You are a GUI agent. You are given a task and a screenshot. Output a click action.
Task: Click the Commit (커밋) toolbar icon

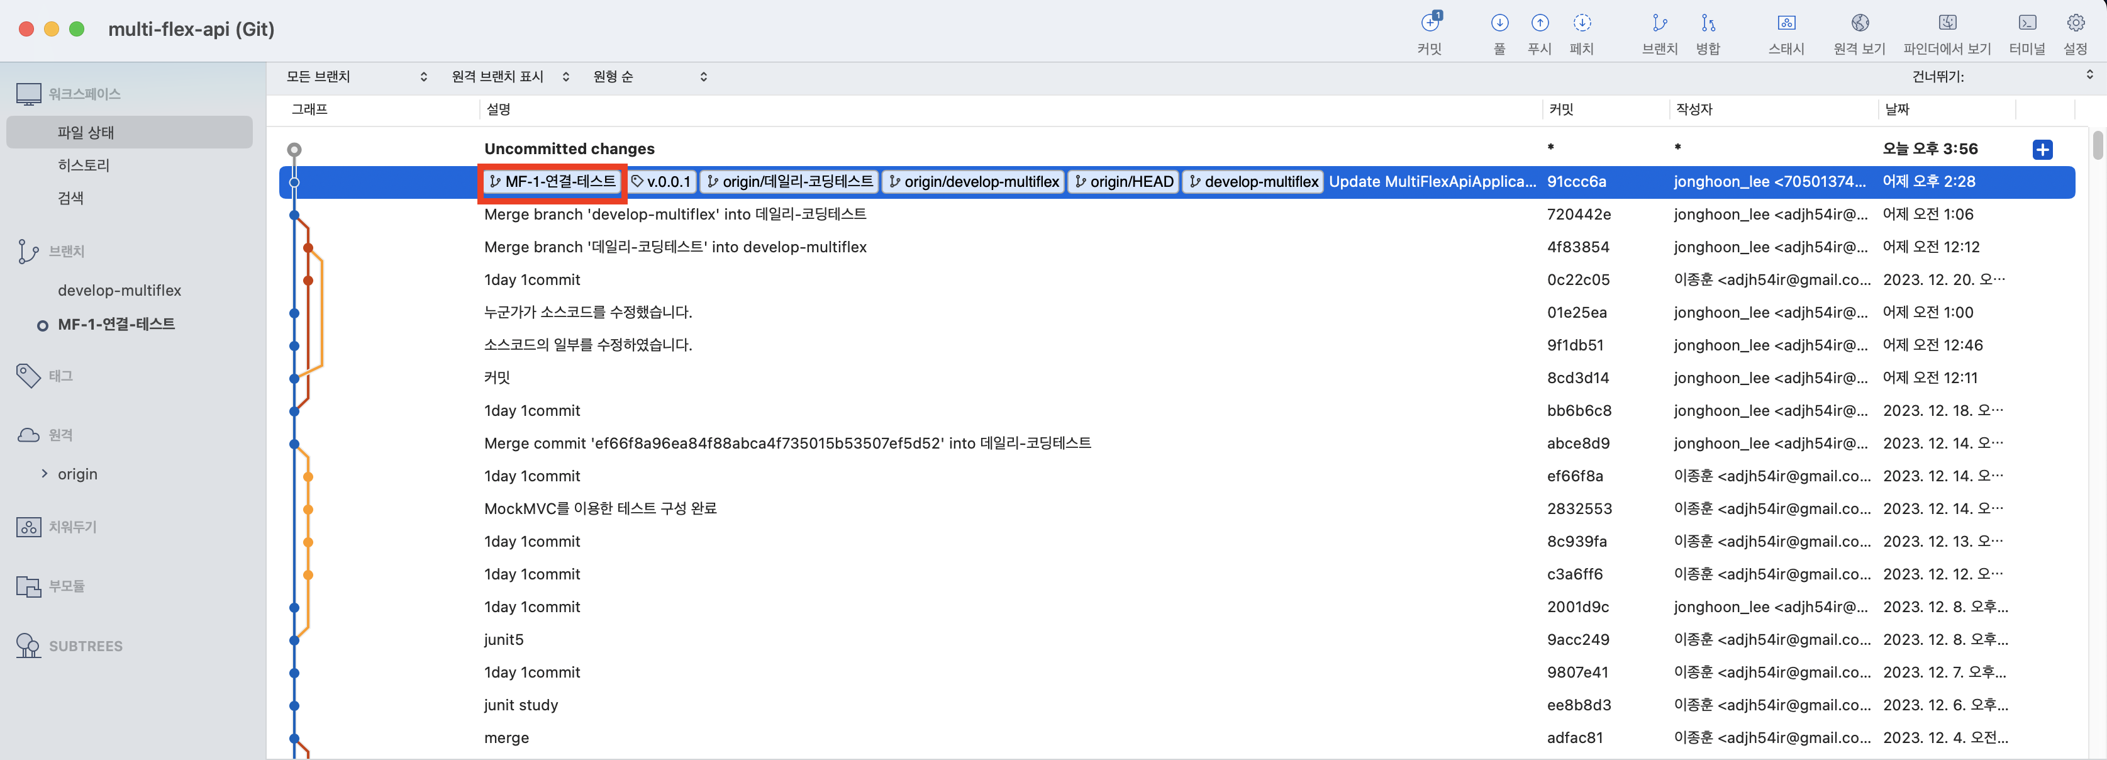(x=1430, y=24)
